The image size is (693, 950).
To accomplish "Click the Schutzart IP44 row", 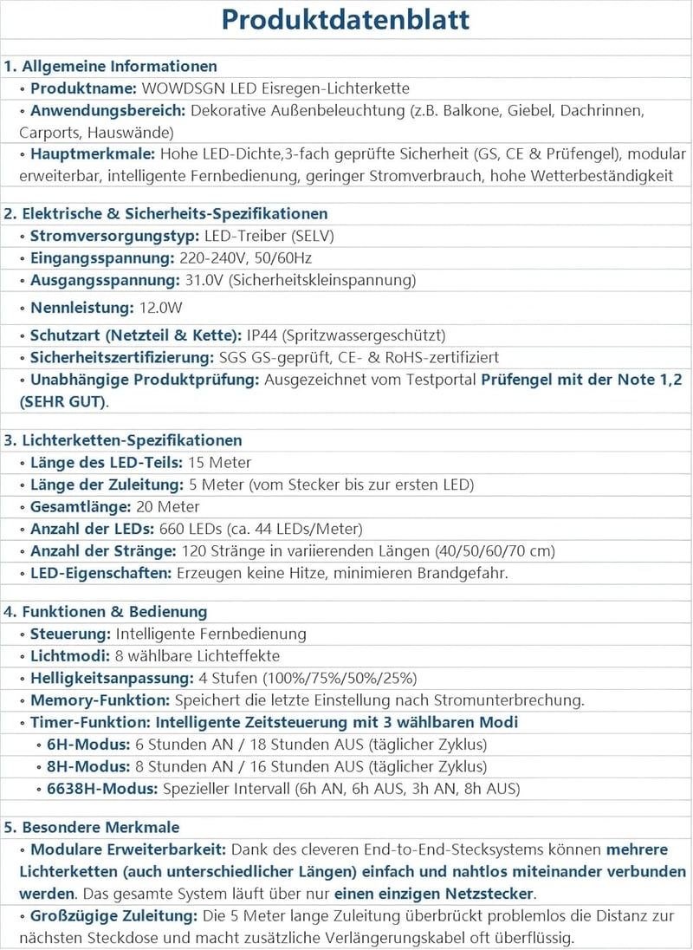I will click(346, 335).
